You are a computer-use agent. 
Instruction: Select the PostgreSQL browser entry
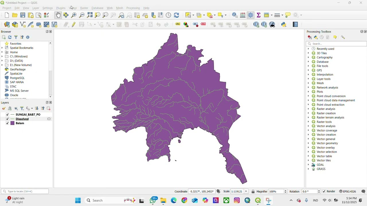click(17, 78)
